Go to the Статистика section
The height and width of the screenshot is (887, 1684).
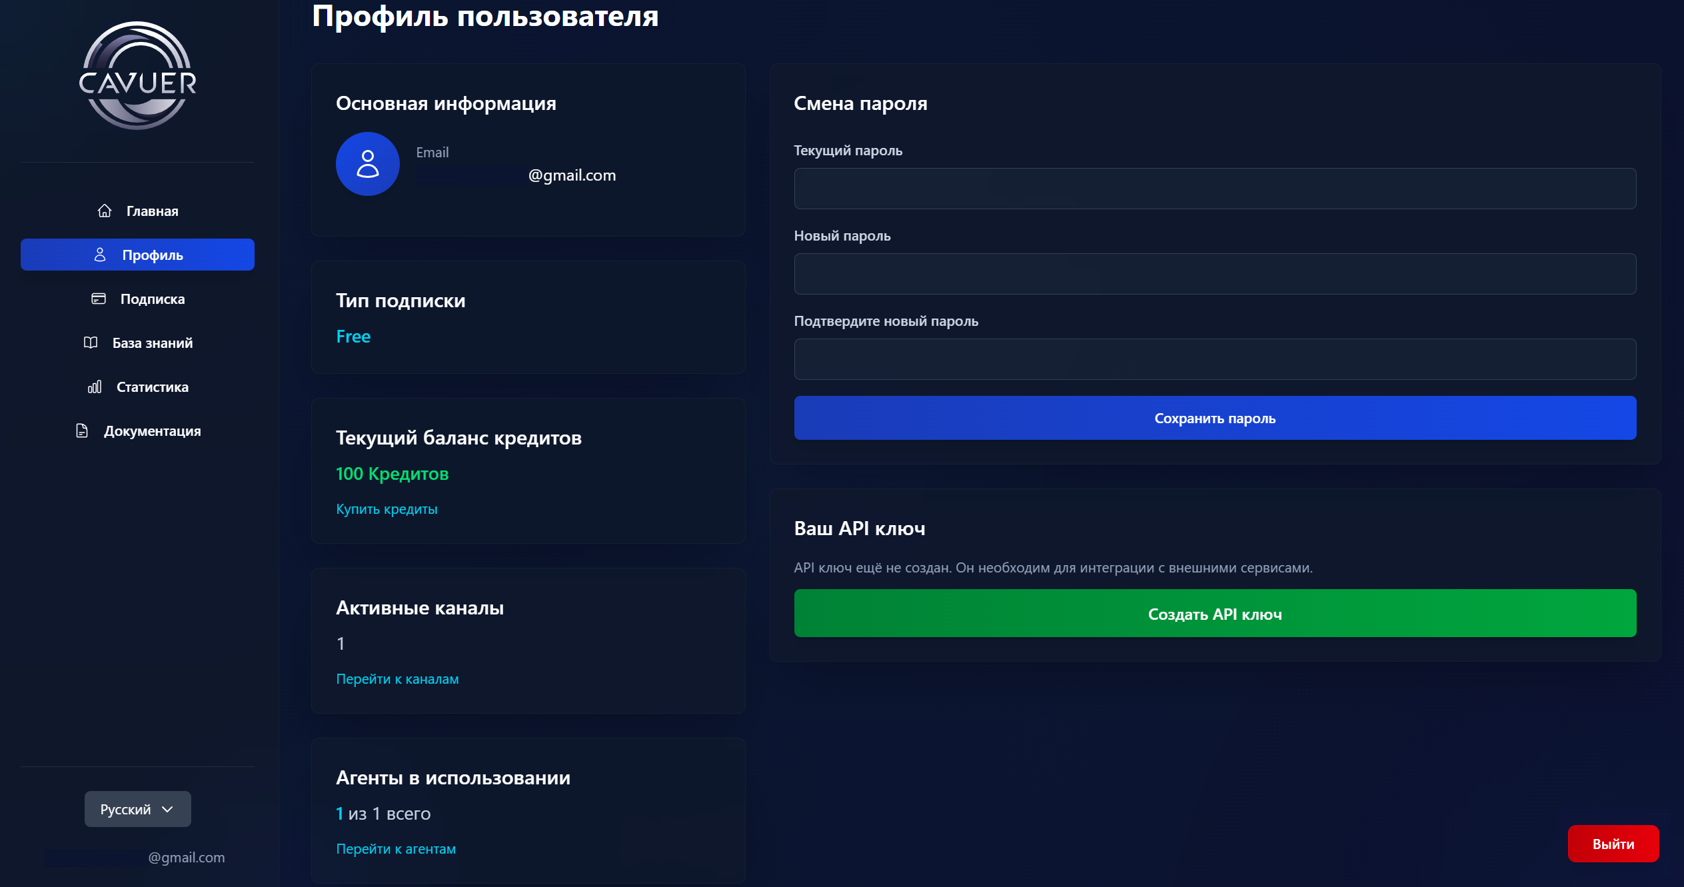pos(152,387)
